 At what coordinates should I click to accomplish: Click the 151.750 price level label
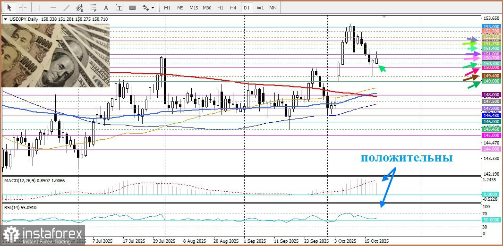(491, 43)
